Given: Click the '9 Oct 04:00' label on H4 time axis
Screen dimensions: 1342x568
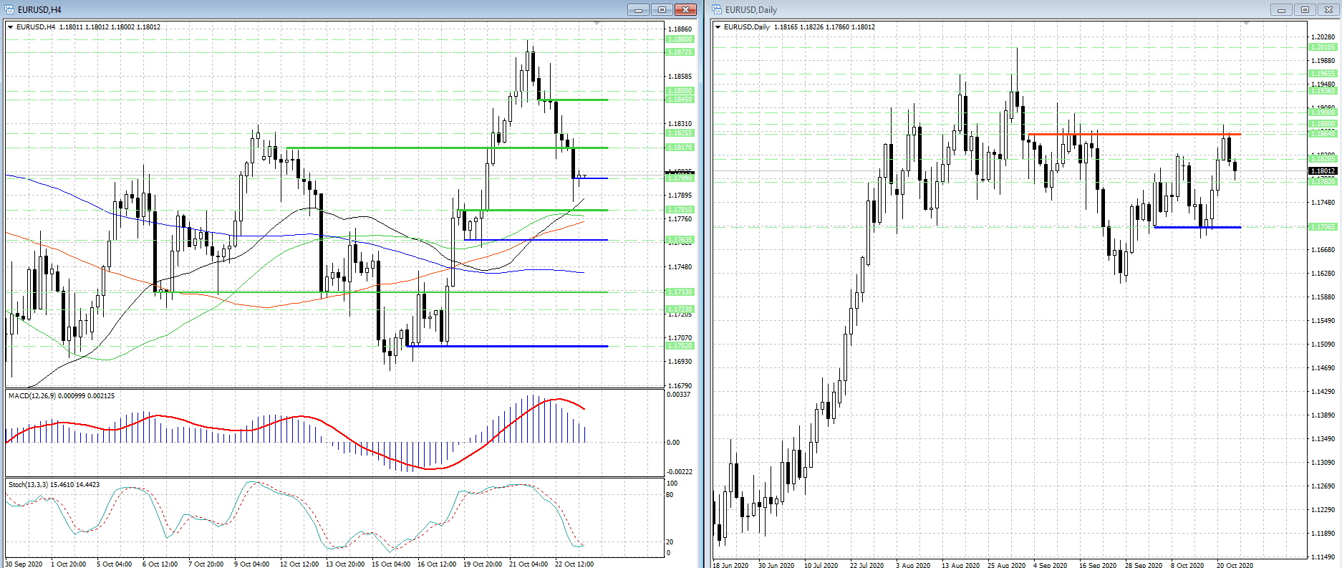Looking at the screenshot, I should tap(251, 564).
